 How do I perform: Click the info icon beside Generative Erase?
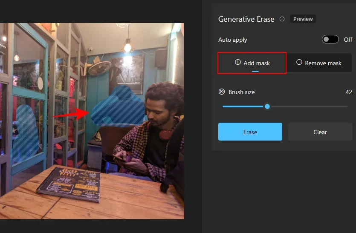(x=282, y=19)
